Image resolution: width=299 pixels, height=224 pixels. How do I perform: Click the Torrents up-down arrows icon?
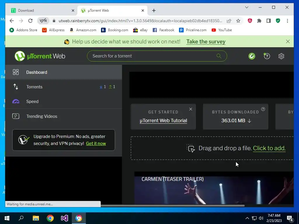pos(16,87)
